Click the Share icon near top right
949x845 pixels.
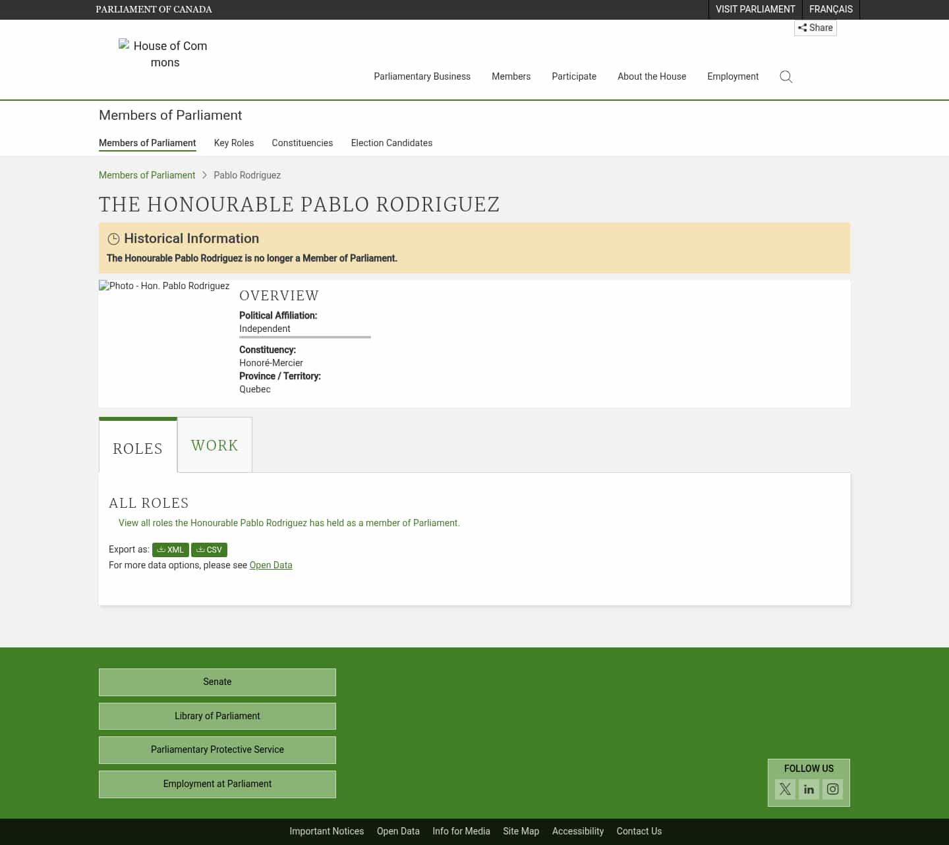coord(815,28)
